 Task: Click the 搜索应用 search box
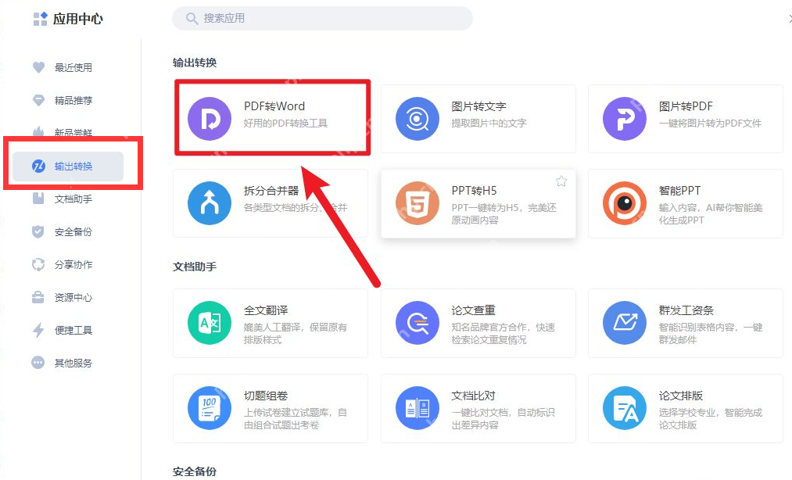coord(322,18)
